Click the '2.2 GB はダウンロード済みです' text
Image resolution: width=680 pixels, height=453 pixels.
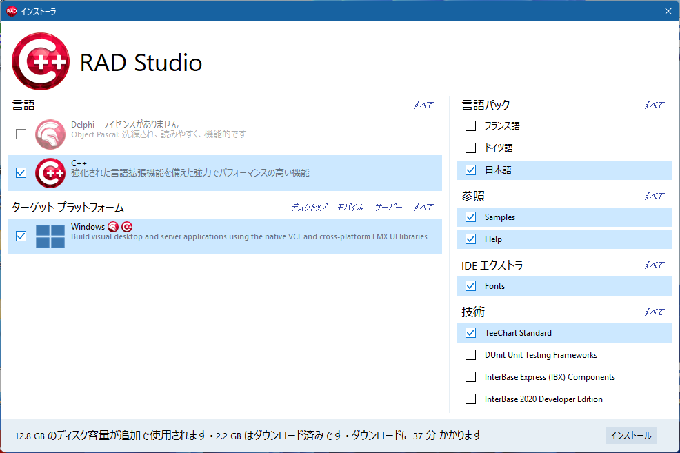pyautogui.click(x=279, y=435)
